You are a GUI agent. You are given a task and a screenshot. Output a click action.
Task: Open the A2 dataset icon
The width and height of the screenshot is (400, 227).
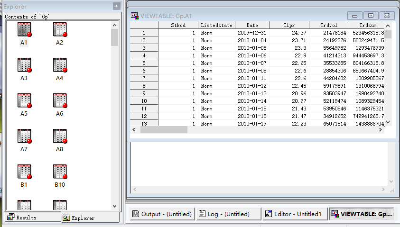60,29
